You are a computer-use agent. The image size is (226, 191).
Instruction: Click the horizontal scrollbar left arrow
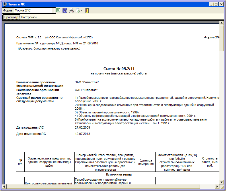pyautogui.click(x=5, y=186)
